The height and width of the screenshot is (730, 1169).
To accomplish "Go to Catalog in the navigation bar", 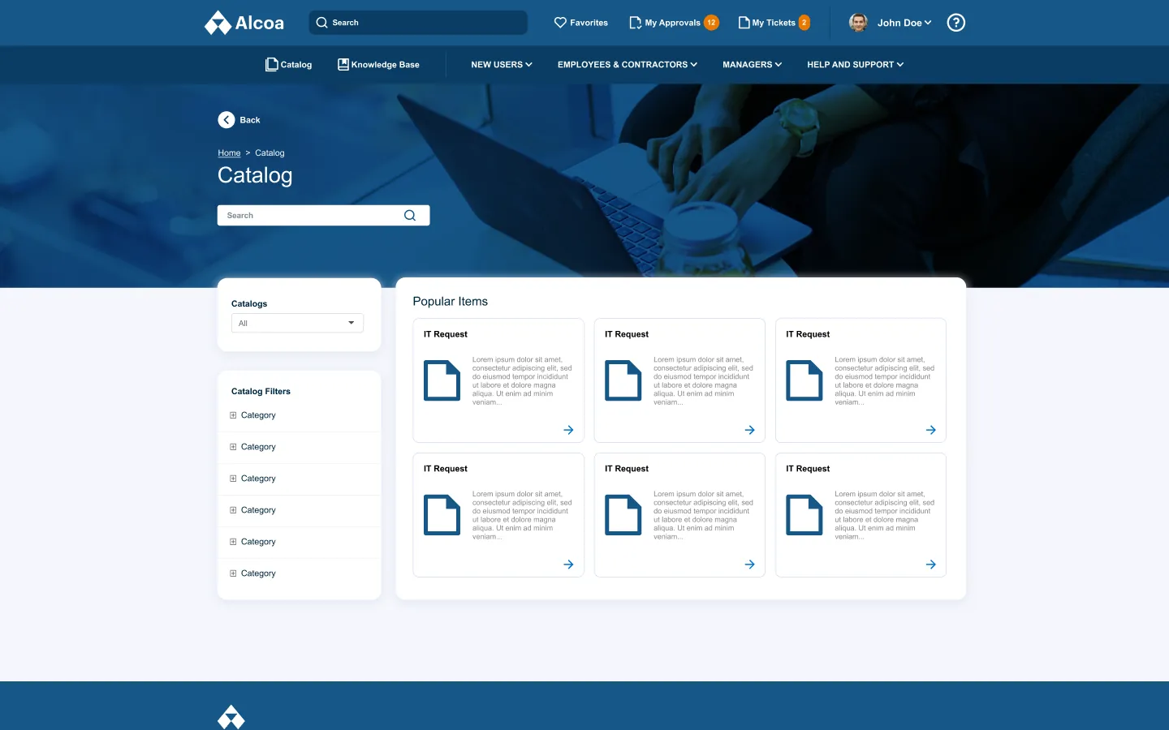I will [x=289, y=65].
